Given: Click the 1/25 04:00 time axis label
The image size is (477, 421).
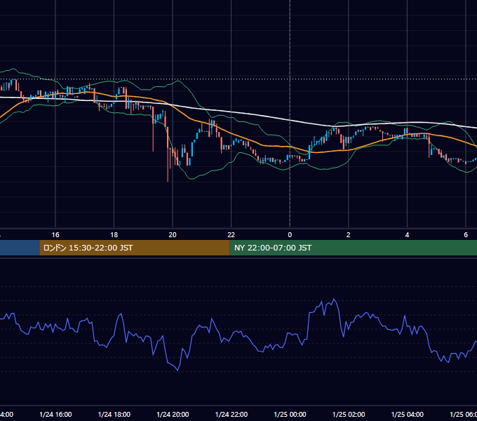Looking at the screenshot, I should pyautogui.click(x=408, y=414).
